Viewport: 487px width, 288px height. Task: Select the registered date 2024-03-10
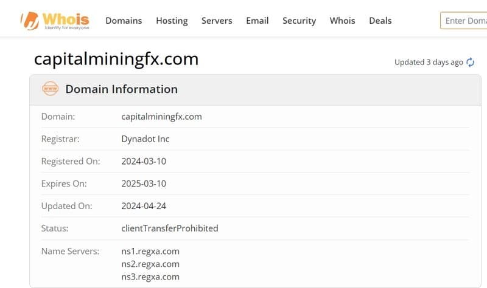(x=144, y=161)
